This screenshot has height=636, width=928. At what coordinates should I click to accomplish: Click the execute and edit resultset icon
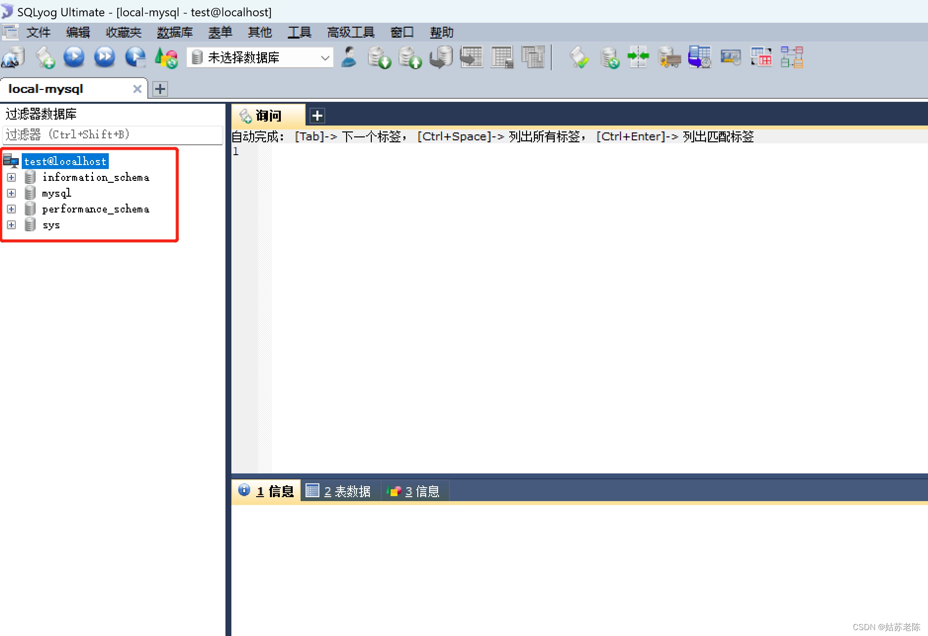point(135,57)
